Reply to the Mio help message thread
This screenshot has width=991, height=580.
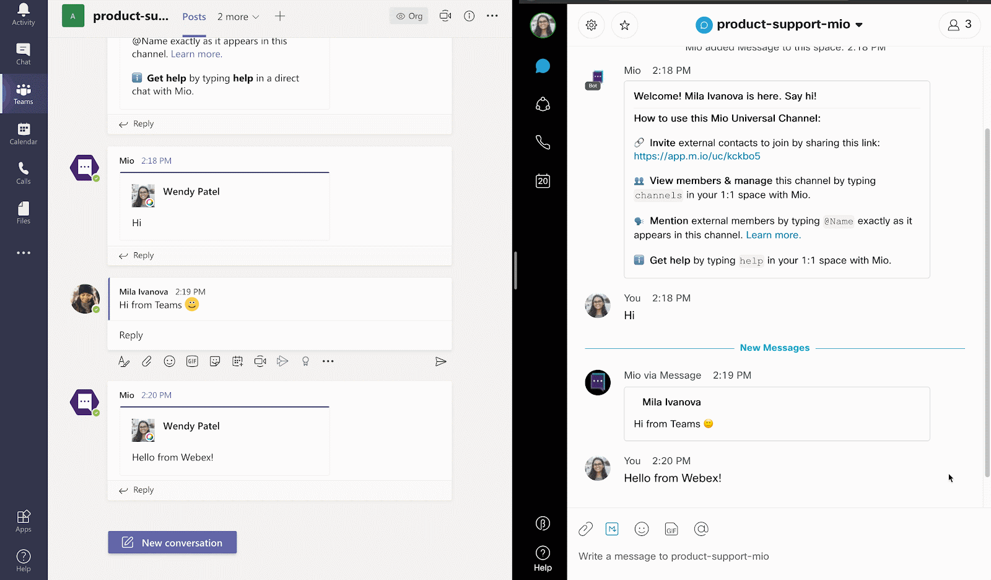point(136,124)
